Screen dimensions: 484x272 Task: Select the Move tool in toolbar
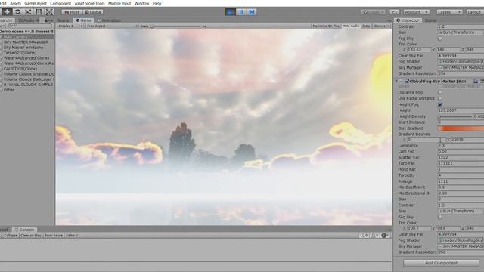coord(7,12)
